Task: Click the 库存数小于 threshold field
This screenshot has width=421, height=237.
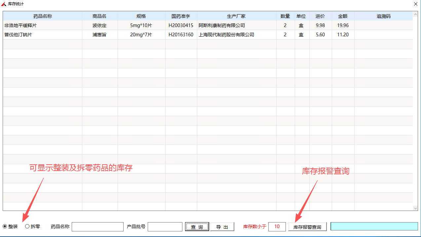Action: pos(277,226)
